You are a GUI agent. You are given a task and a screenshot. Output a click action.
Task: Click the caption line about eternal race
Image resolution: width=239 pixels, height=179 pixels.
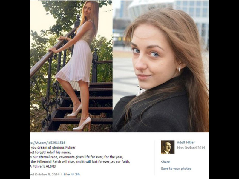tap(77, 157)
